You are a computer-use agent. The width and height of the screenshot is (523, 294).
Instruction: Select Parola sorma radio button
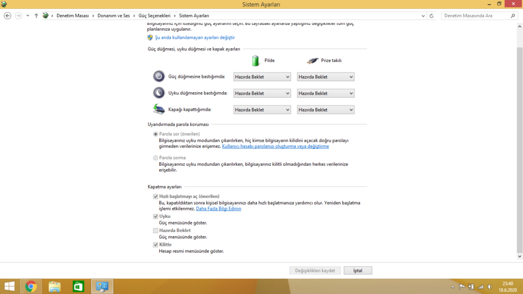click(x=155, y=158)
